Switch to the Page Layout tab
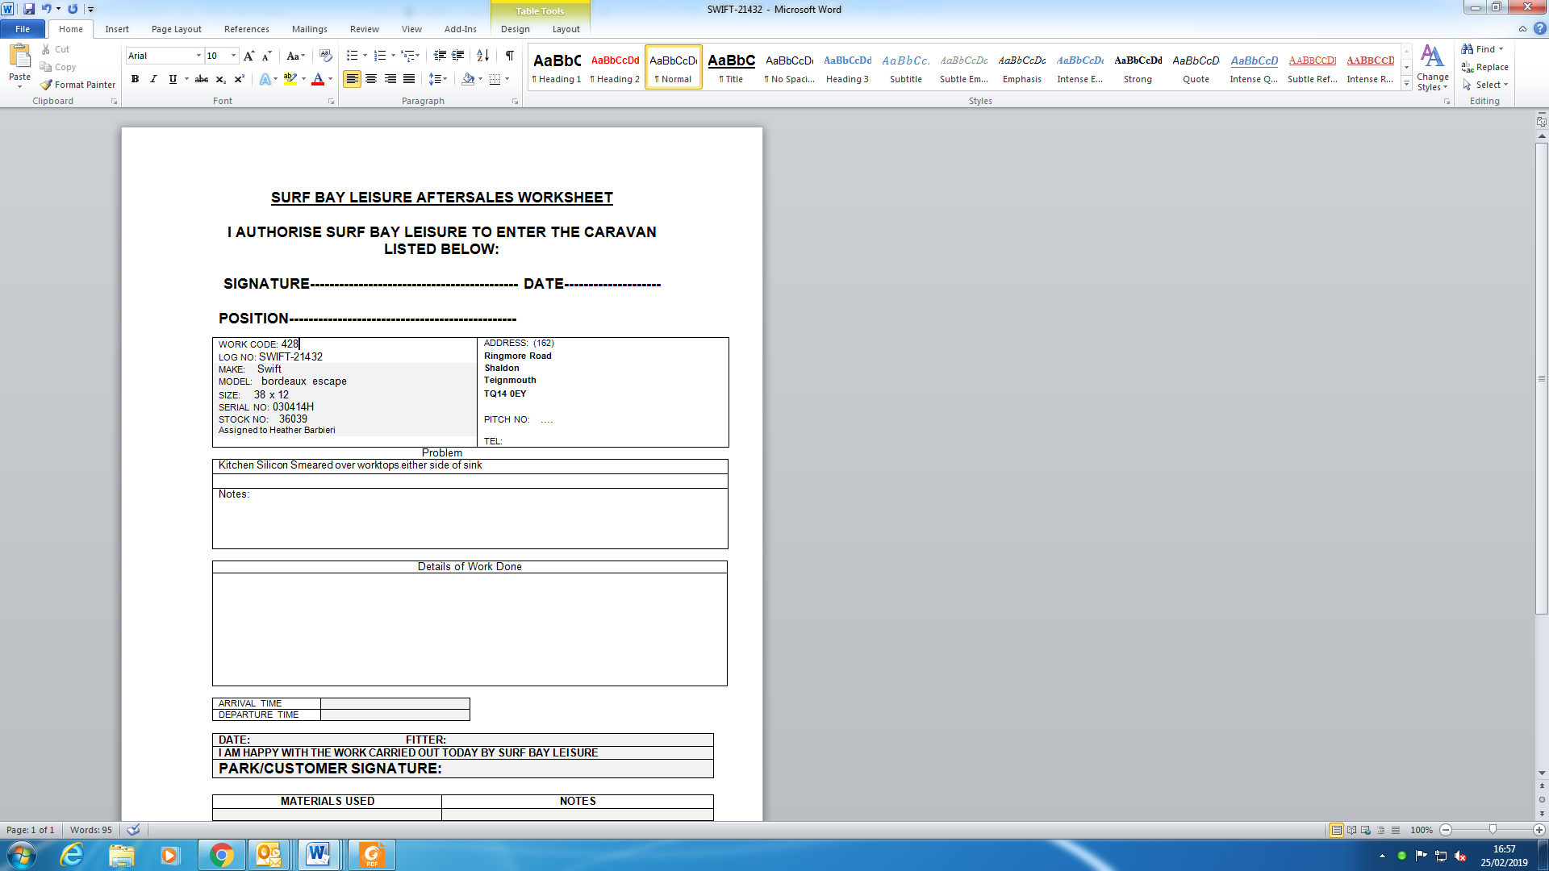The width and height of the screenshot is (1549, 871). 176,29
